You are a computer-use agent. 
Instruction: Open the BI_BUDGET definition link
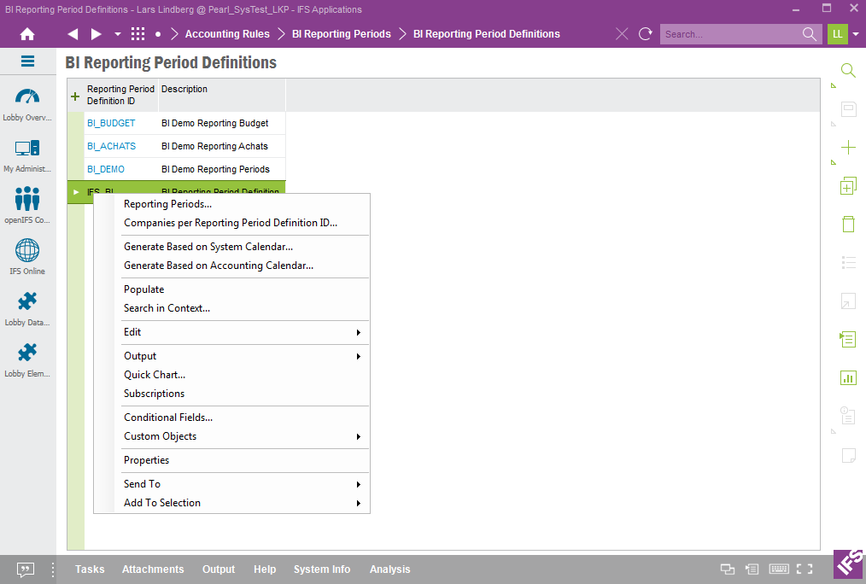[111, 123]
